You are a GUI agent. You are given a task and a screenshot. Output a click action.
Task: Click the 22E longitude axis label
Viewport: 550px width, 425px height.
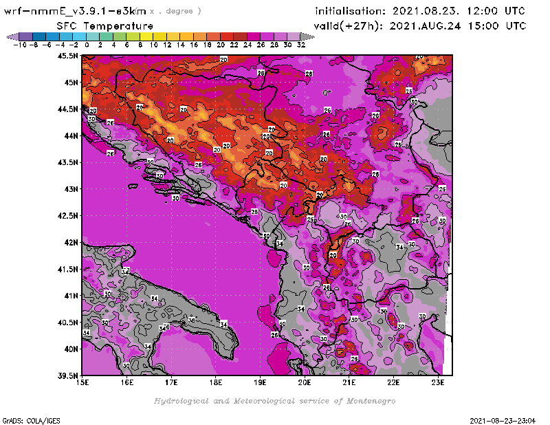[x=393, y=382]
